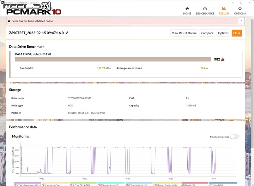Click the result title Z690TEST_2022-02-15
This screenshot has width=254, height=186.
click(36, 33)
